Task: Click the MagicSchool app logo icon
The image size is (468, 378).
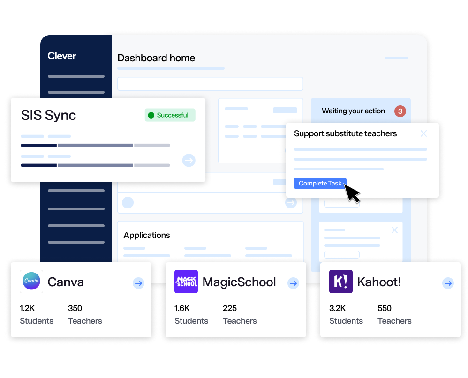Action: (186, 282)
